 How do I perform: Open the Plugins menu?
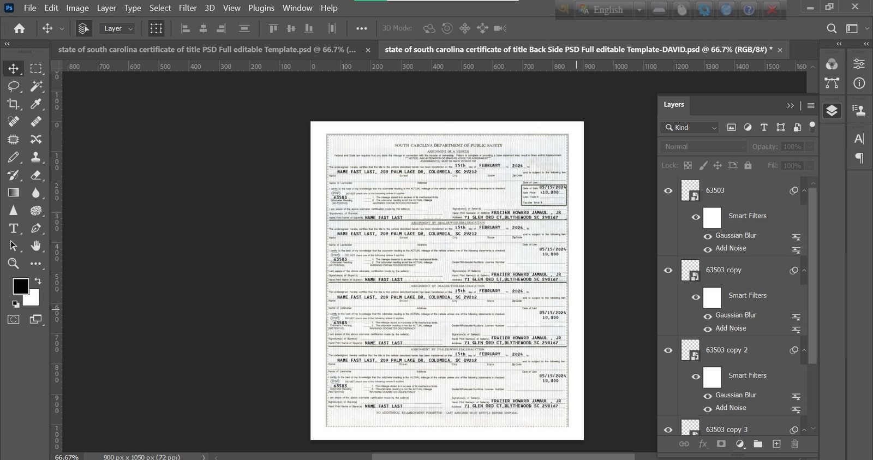pos(261,8)
